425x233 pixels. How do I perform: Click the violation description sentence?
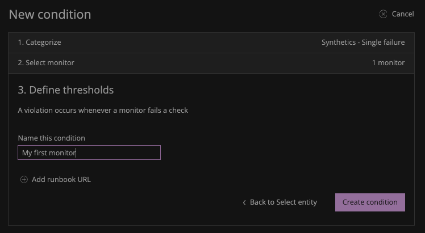(x=103, y=111)
